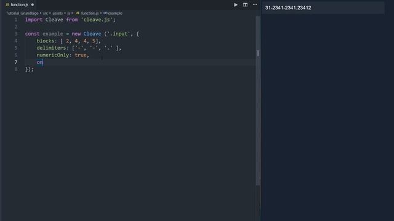Open the src breadcrumb segment
Screen dimensions: 394x221
click(x=45, y=13)
